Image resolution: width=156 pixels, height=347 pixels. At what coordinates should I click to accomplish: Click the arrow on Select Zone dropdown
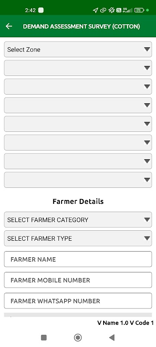[147, 49]
